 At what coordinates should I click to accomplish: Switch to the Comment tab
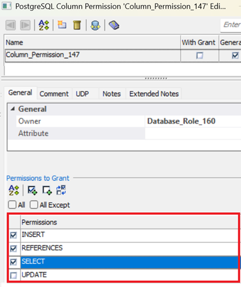coord(54,94)
